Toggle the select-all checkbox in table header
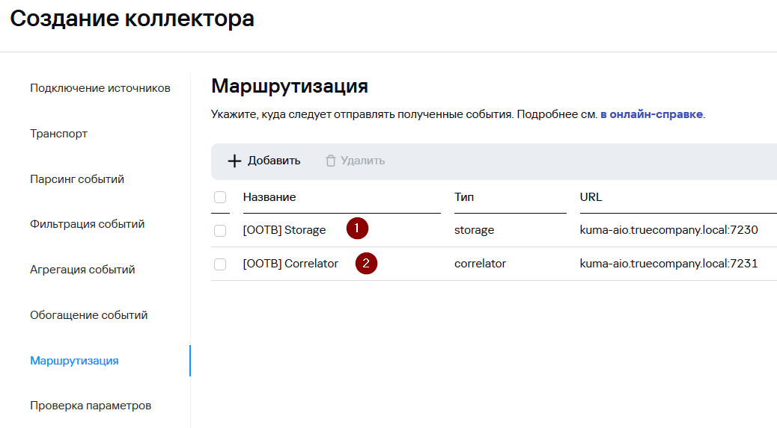Image resolution: width=777 pixels, height=428 pixels. [x=220, y=197]
